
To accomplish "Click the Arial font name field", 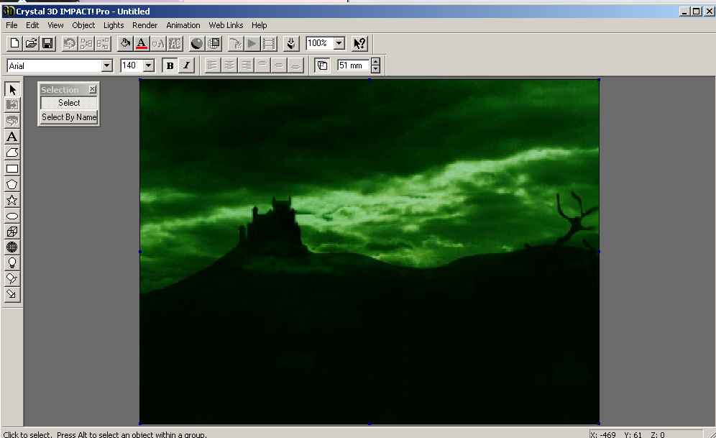I will tap(55, 65).
